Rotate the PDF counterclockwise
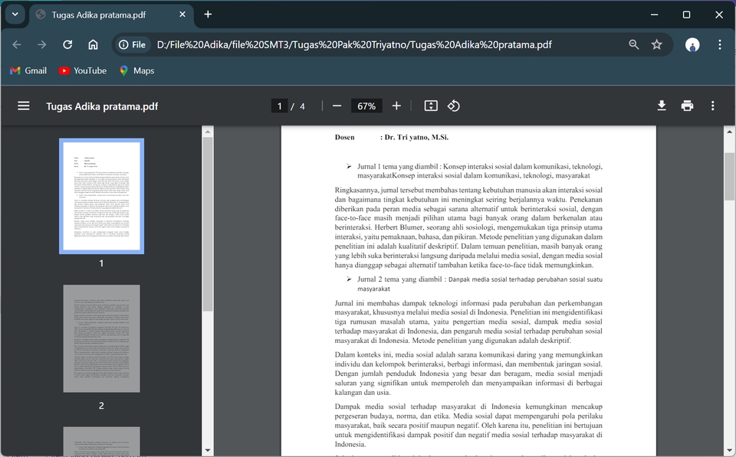Screen dimensions: 736x457 [x=453, y=106]
